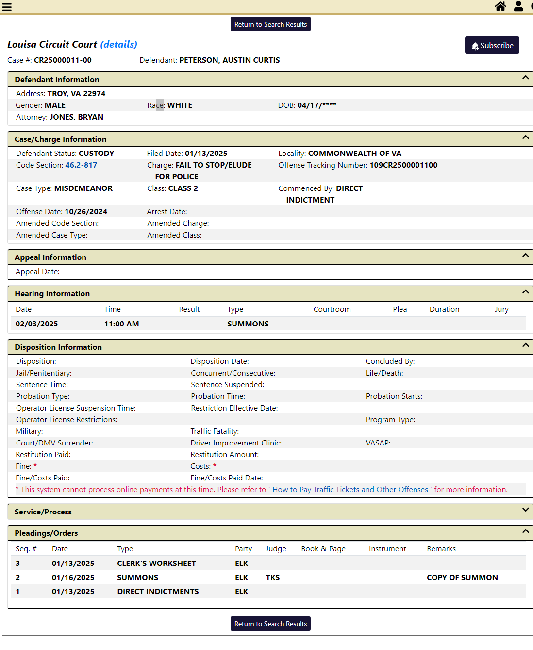Select case number CR25000011-00 text
533x650 pixels.
(x=63, y=60)
